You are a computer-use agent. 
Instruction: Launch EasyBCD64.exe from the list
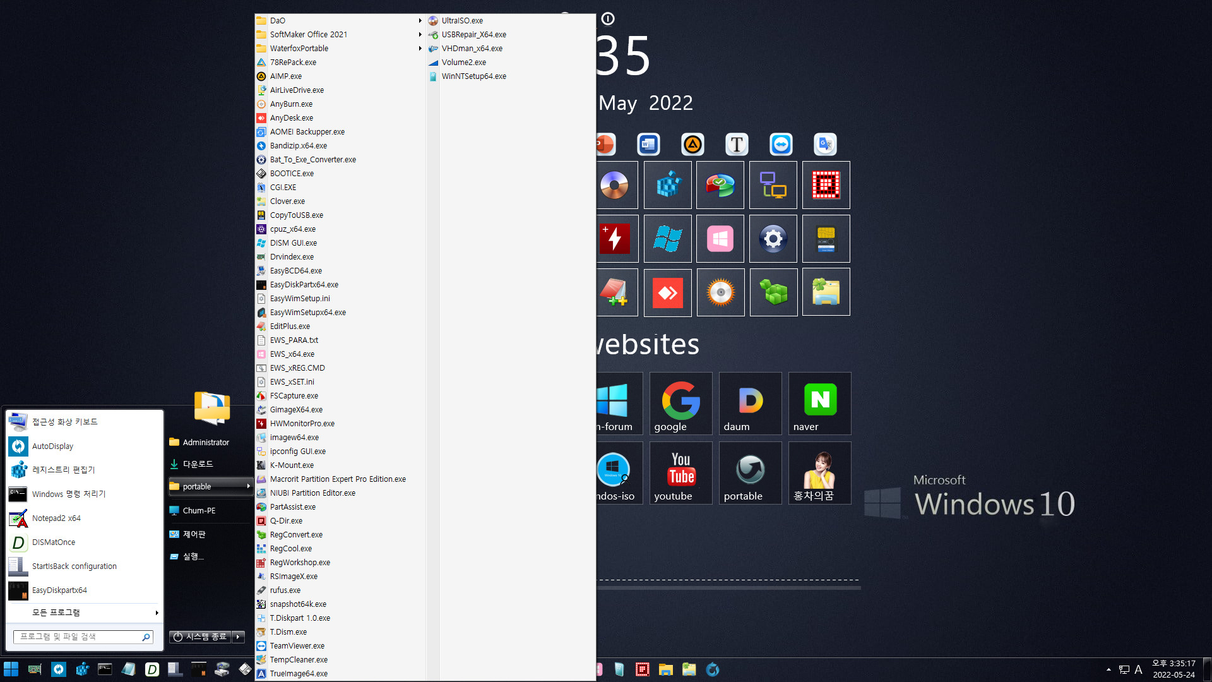pos(340,271)
